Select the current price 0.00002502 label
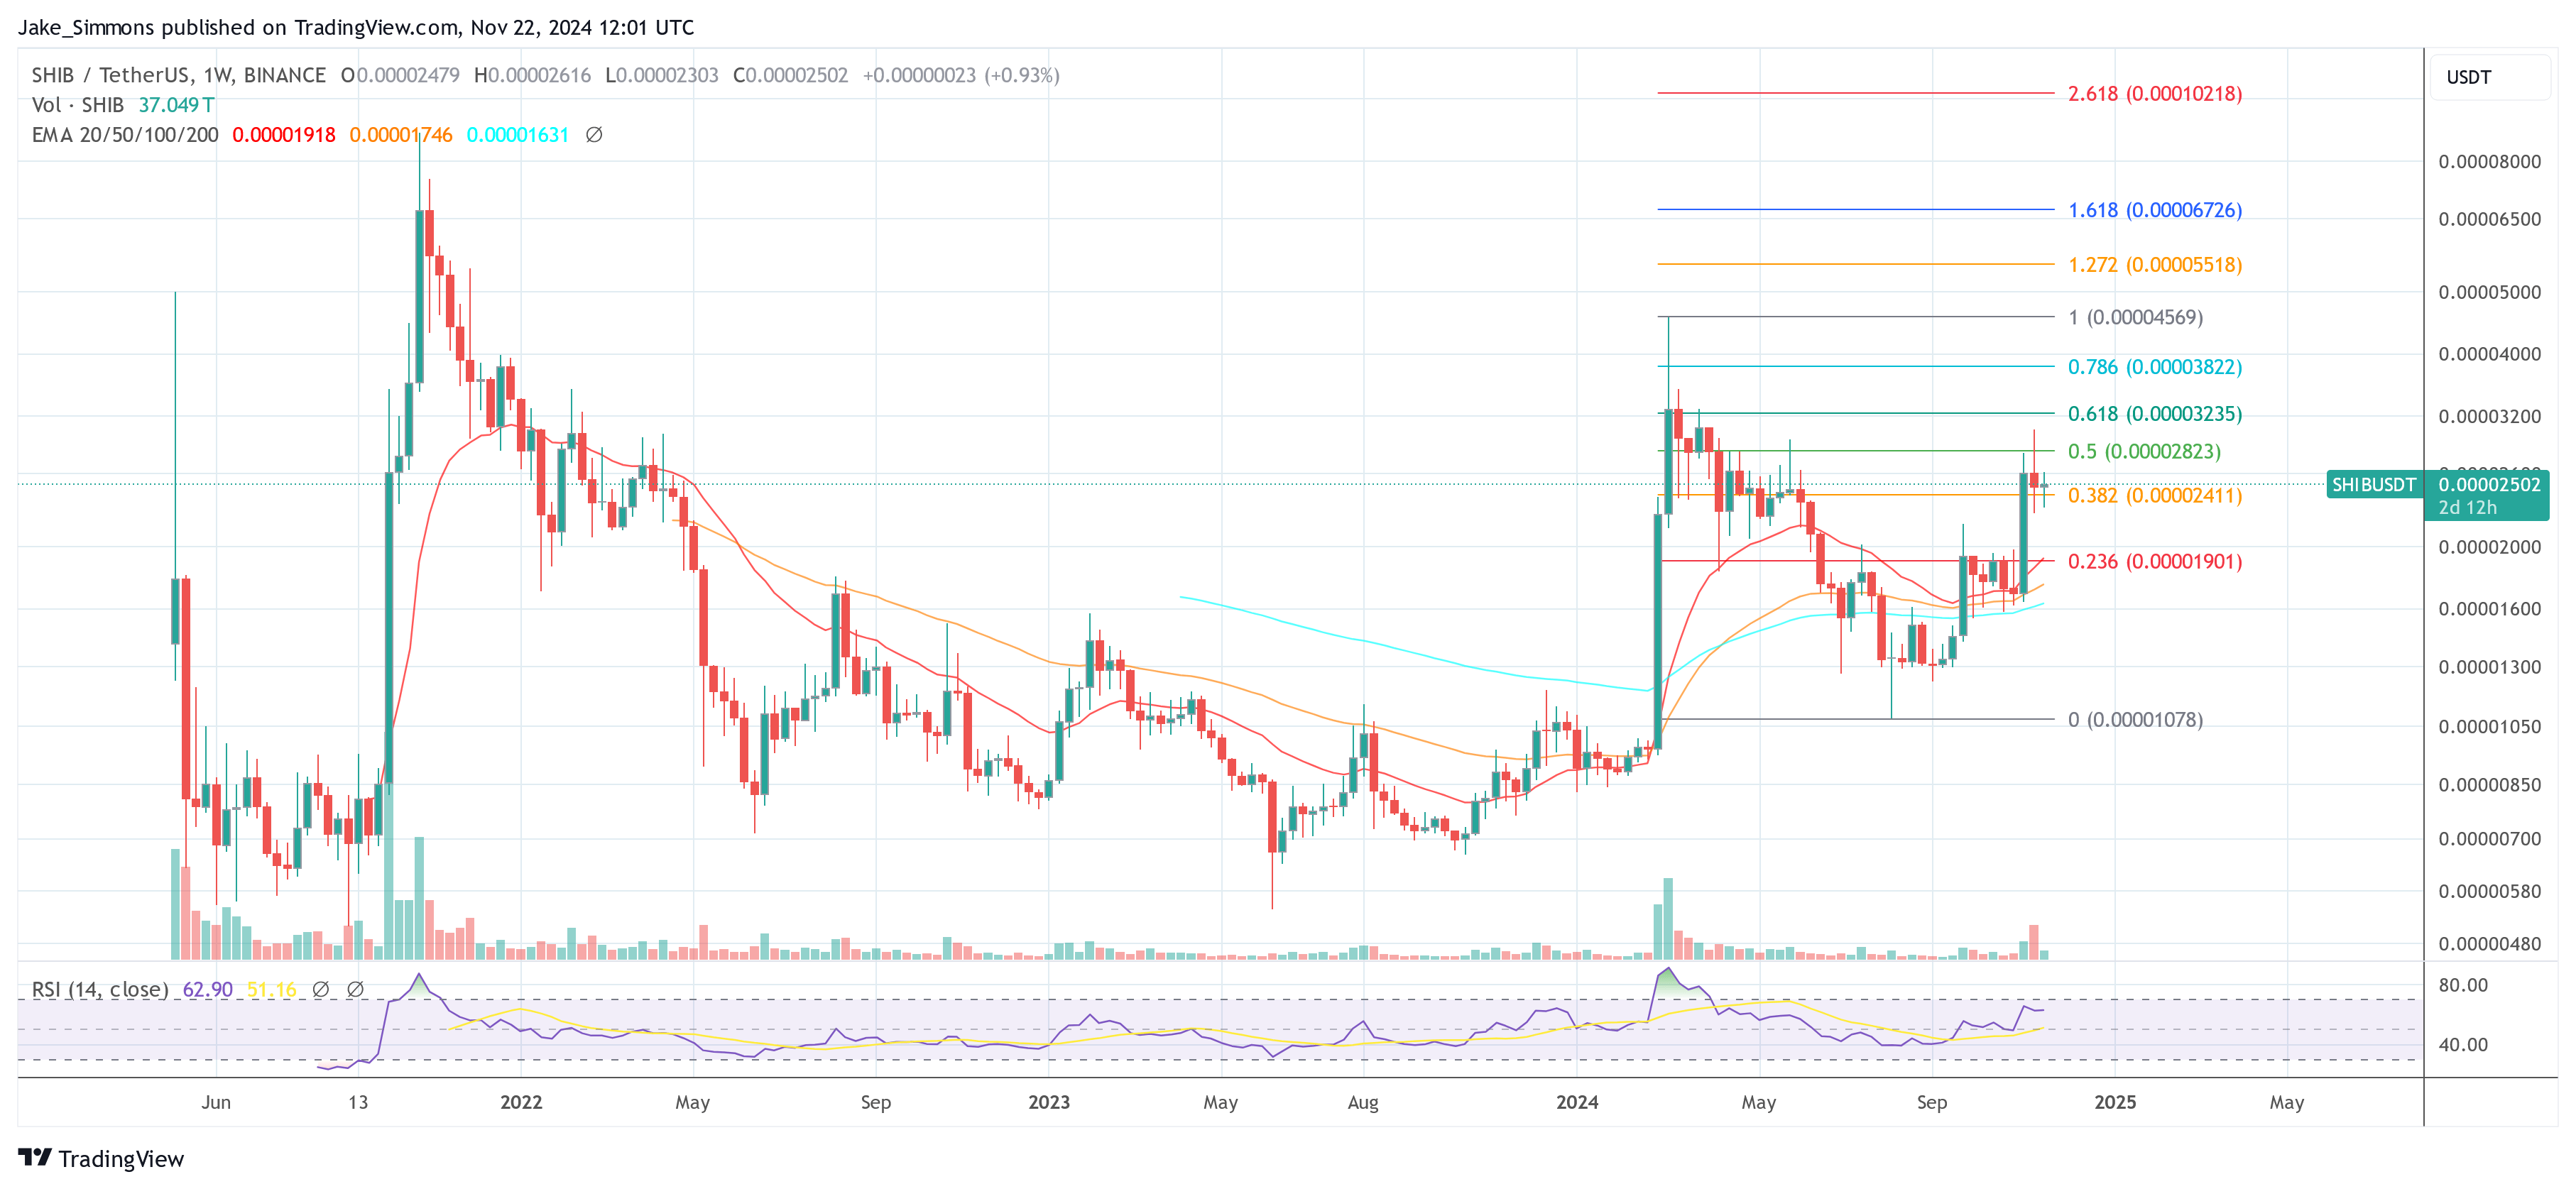 2488,485
